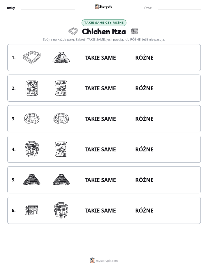Choose TAKIE SAME for question 2
The width and height of the screenshot is (208, 269).
point(100,88)
